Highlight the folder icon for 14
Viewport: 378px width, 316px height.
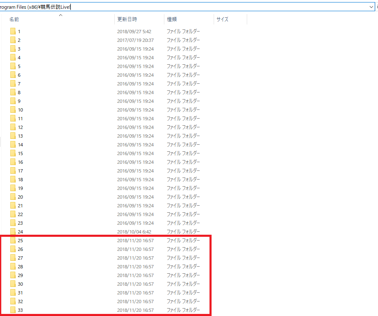13,145
